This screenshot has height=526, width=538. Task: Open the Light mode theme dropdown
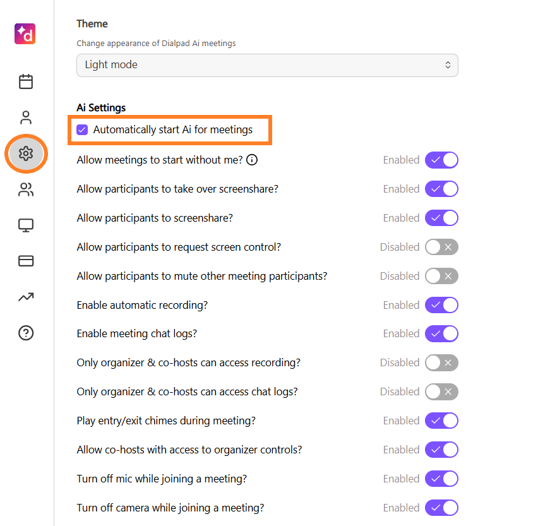click(x=267, y=65)
